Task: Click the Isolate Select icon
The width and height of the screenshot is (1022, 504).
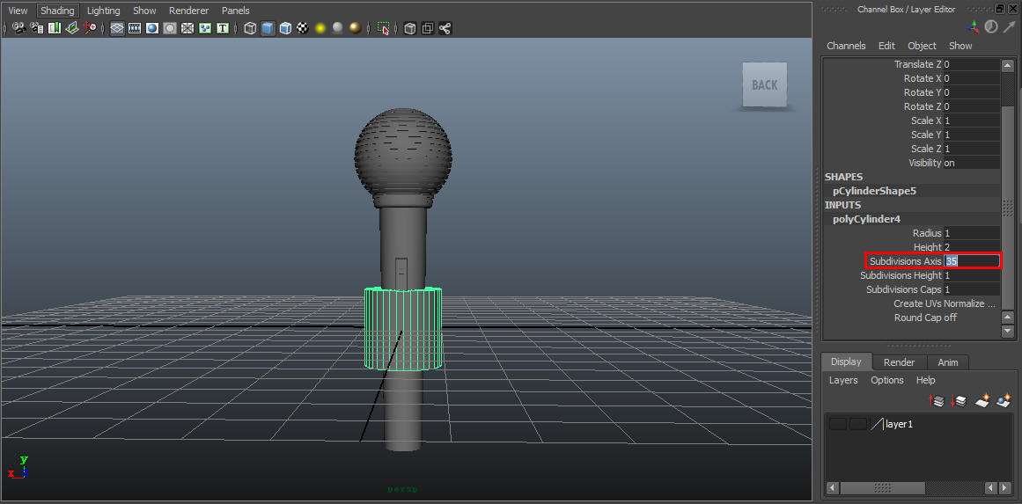Action: point(383,28)
